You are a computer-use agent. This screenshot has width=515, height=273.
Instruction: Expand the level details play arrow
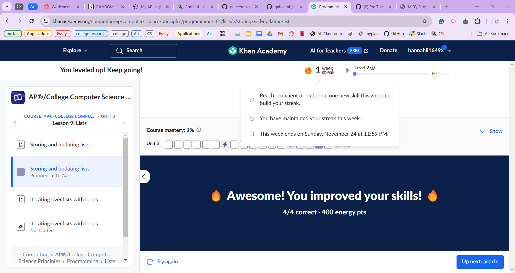[x=348, y=70]
